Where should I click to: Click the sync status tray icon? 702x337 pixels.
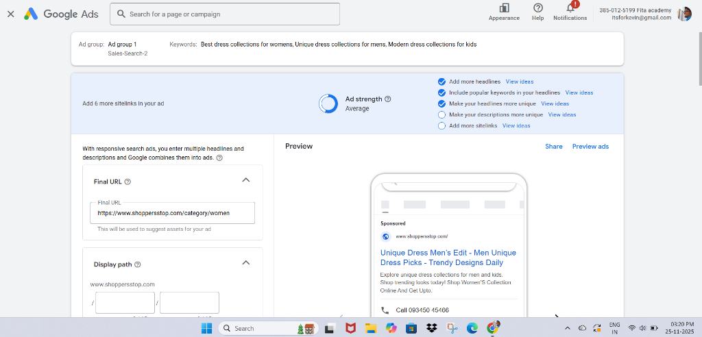click(x=597, y=328)
